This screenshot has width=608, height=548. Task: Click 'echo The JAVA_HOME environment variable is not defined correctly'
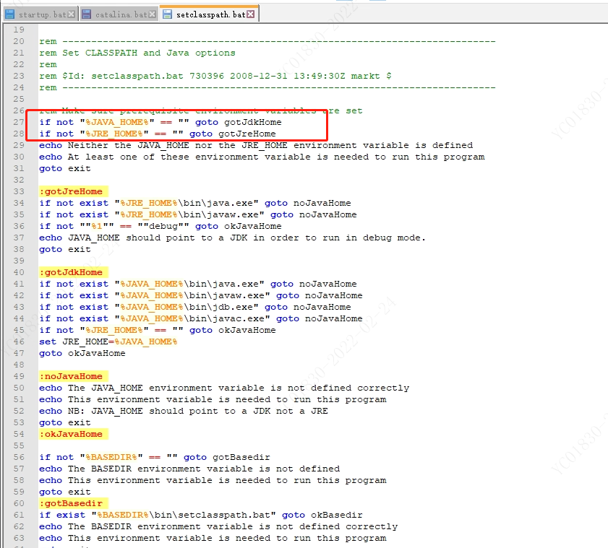click(224, 388)
